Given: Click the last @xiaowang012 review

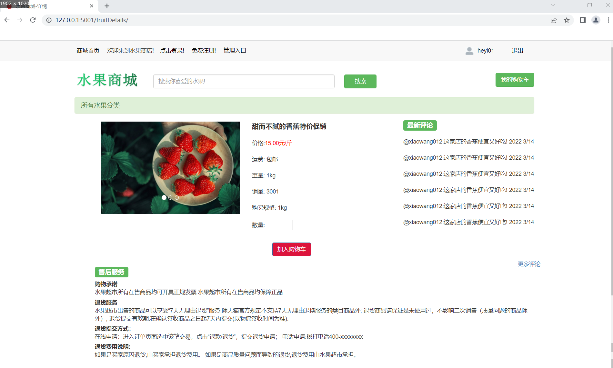Looking at the screenshot, I should [x=468, y=222].
